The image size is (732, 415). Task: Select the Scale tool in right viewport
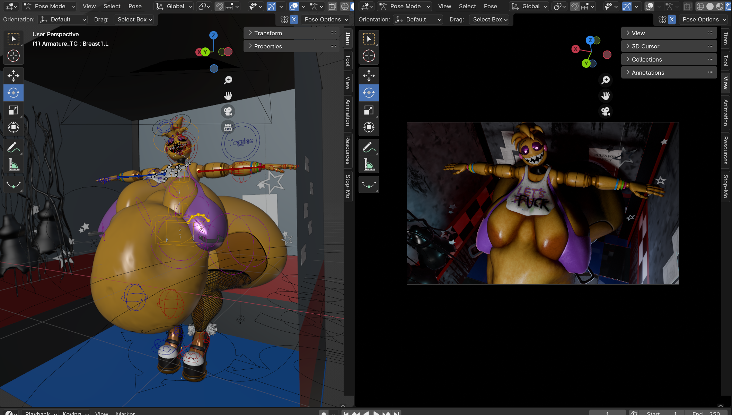(369, 110)
